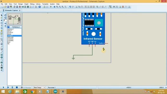Click the binoculars Search and Tag icon
This screenshot has height=94, width=167.
(x=114, y=7)
